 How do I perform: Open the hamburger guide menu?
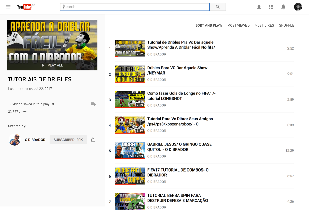(x=8, y=7)
